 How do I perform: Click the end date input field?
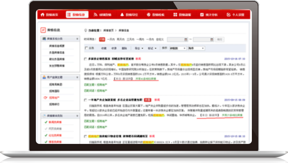click(x=203, y=39)
